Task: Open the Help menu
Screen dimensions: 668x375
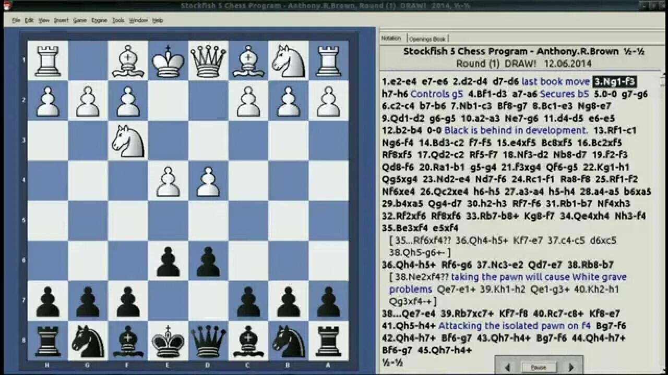Action: click(158, 20)
